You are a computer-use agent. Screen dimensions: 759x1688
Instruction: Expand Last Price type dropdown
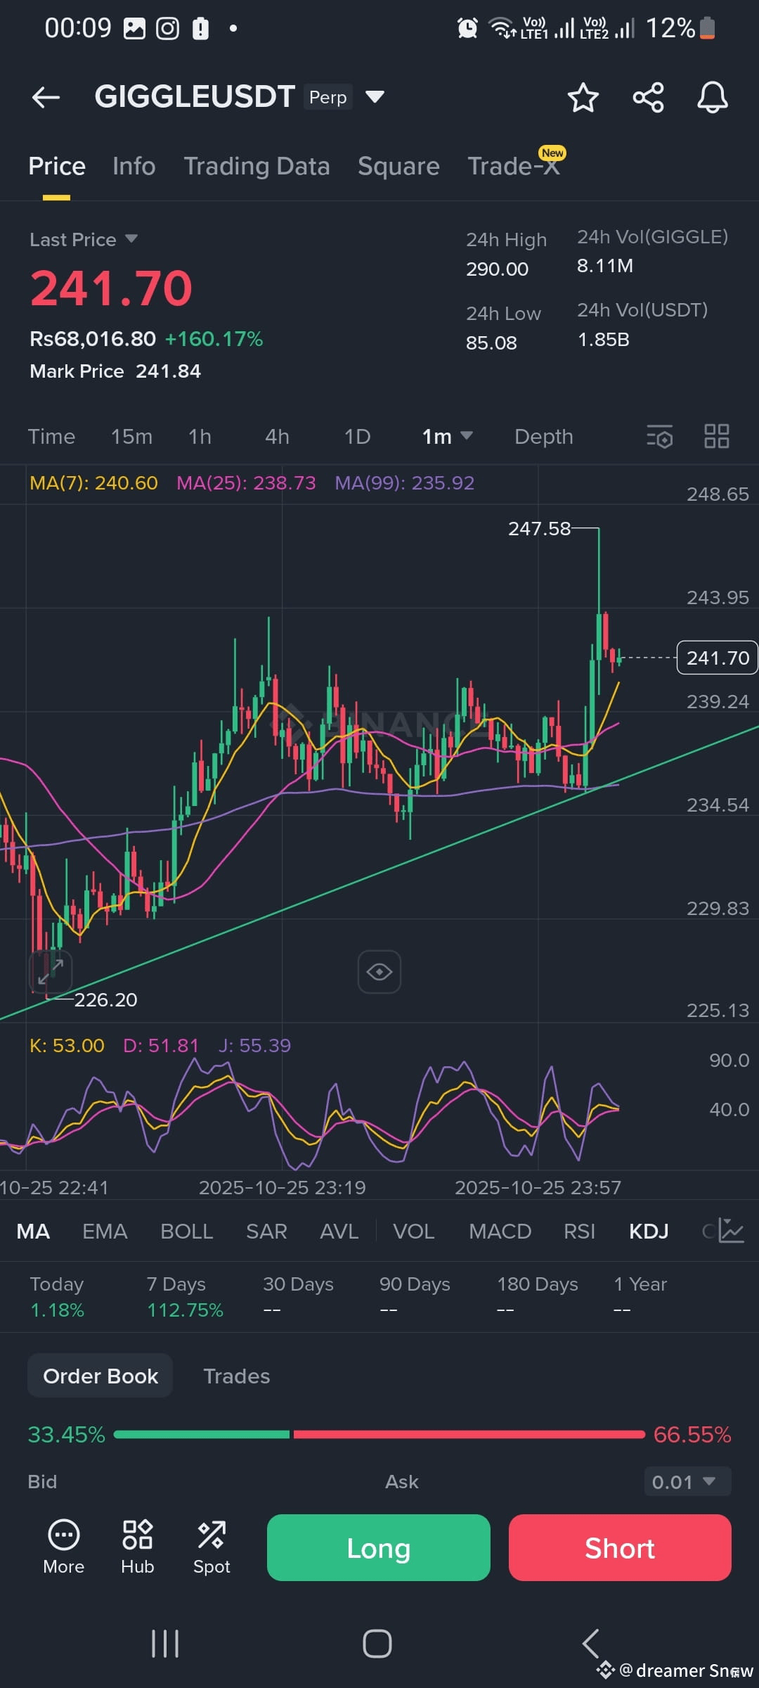tap(131, 239)
